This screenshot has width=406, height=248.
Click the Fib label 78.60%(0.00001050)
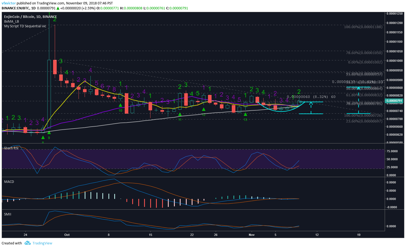click(x=364, y=53)
